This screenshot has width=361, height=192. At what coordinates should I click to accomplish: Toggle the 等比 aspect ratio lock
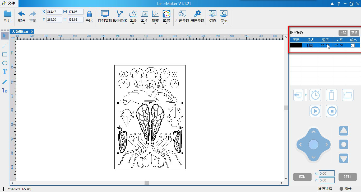click(89, 16)
